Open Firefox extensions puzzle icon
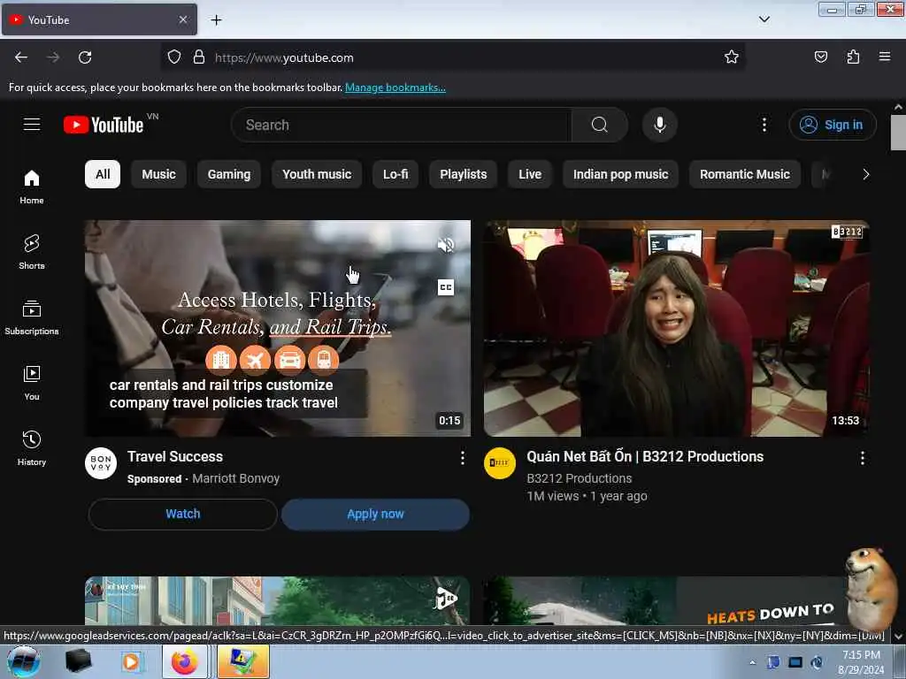Screen dimensions: 906x679 [x=853, y=57]
